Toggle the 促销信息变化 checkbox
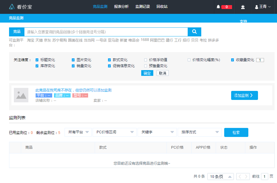This screenshot has width=277, height=183. click(x=110, y=66)
